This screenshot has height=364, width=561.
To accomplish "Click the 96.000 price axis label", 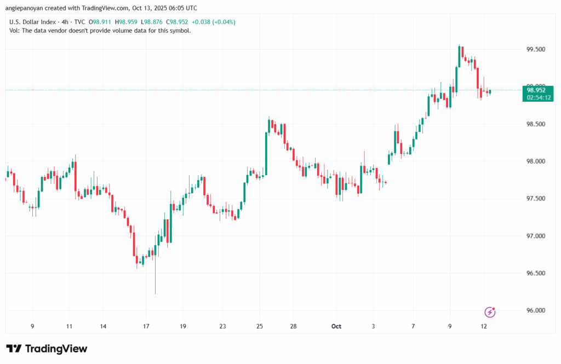I will tap(535, 310).
